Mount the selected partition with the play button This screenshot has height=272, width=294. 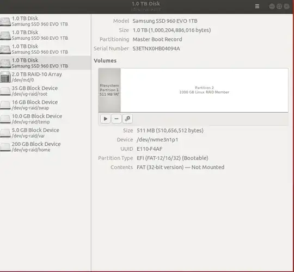pos(106,119)
